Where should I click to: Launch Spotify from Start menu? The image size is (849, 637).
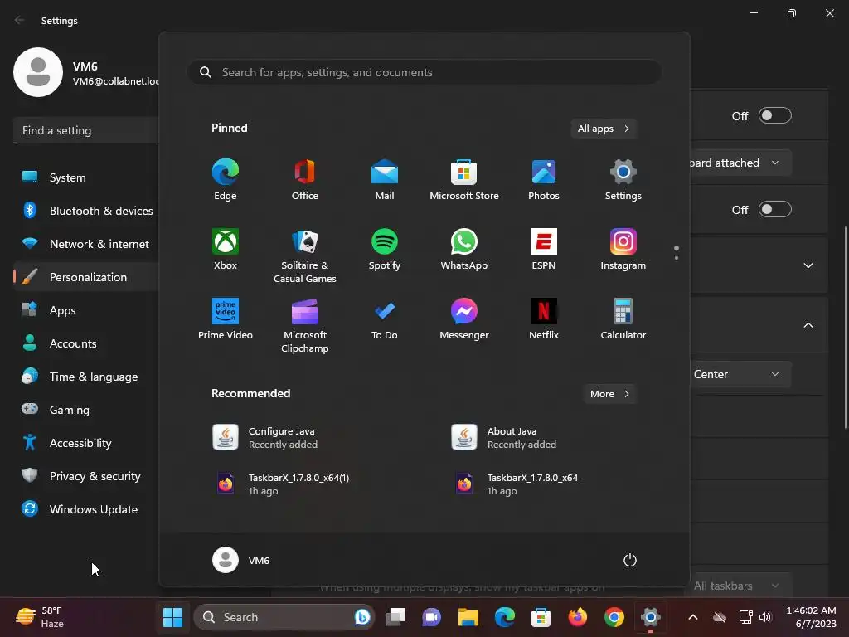[x=385, y=250]
